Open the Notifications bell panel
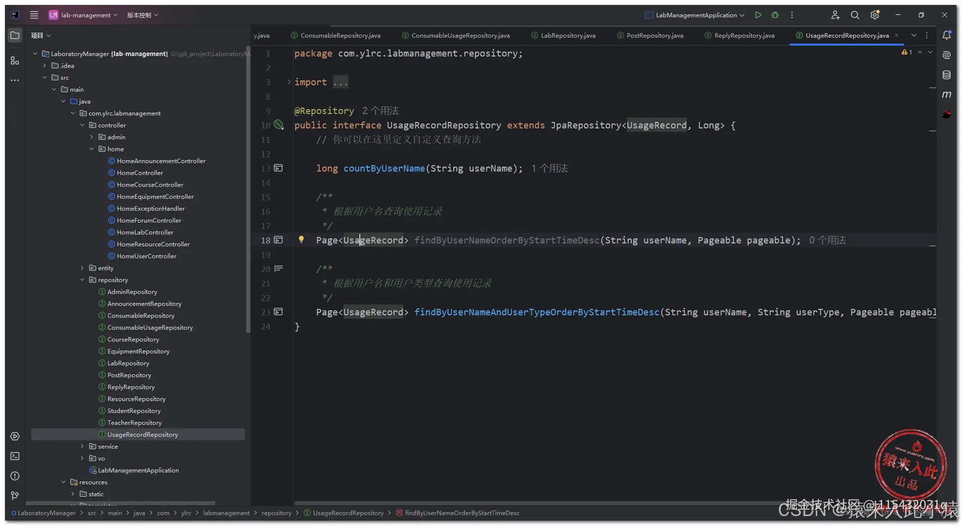Viewport: 962px width, 526px height. [x=947, y=35]
